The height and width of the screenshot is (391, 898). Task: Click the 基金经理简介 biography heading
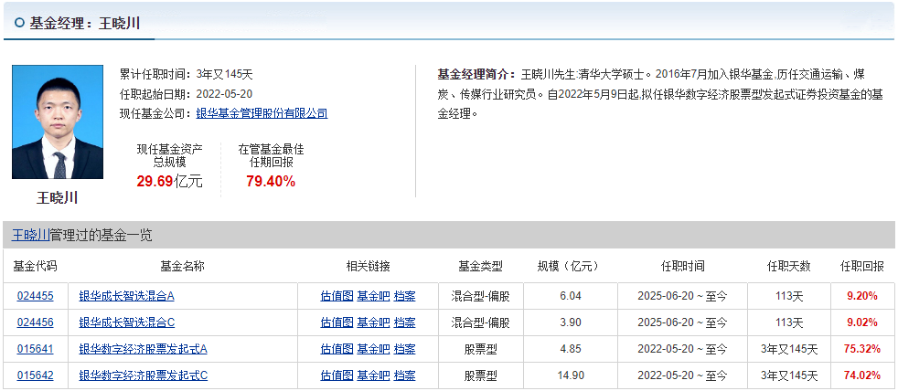(477, 74)
